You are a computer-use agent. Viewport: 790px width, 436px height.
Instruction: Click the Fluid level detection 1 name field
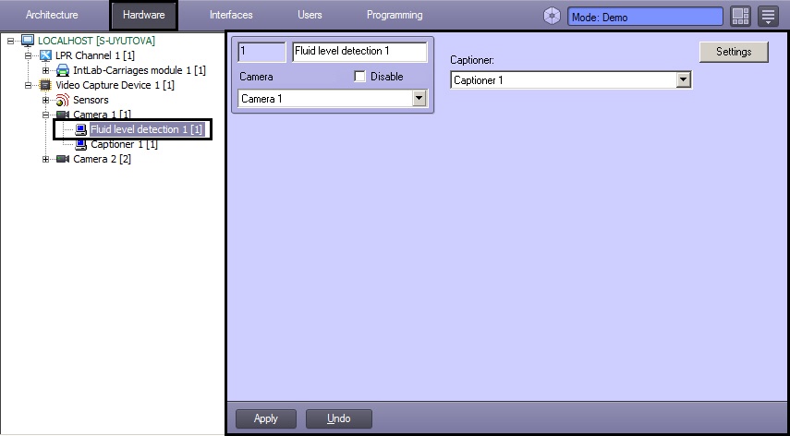point(359,52)
